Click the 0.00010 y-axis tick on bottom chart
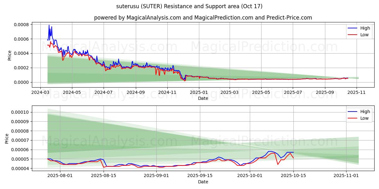Screen dimensions: 379x189 coord(20,112)
